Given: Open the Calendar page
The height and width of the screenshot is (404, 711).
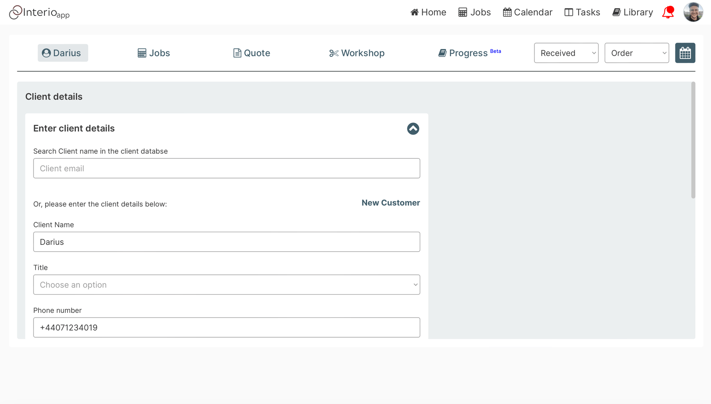Looking at the screenshot, I should (527, 12).
